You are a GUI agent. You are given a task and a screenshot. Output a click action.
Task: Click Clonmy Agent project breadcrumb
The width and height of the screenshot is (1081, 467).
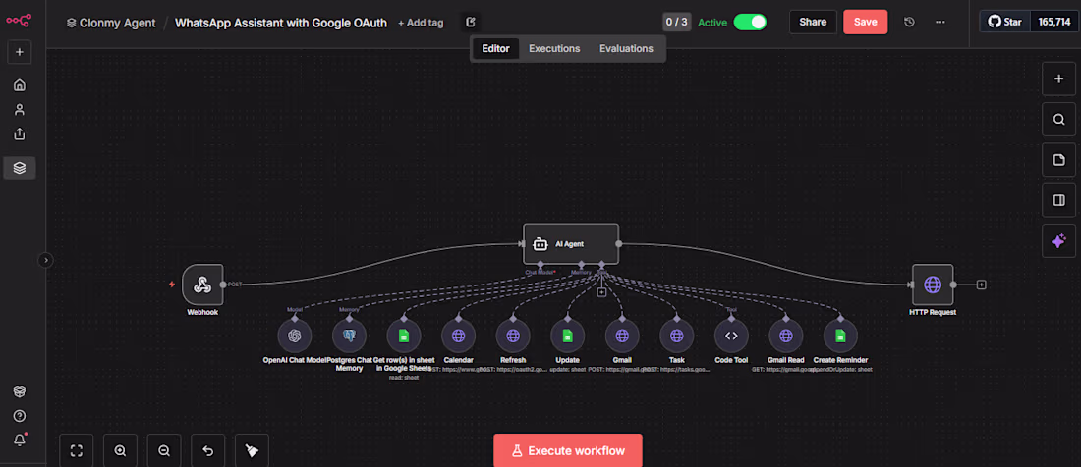click(x=111, y=23)
